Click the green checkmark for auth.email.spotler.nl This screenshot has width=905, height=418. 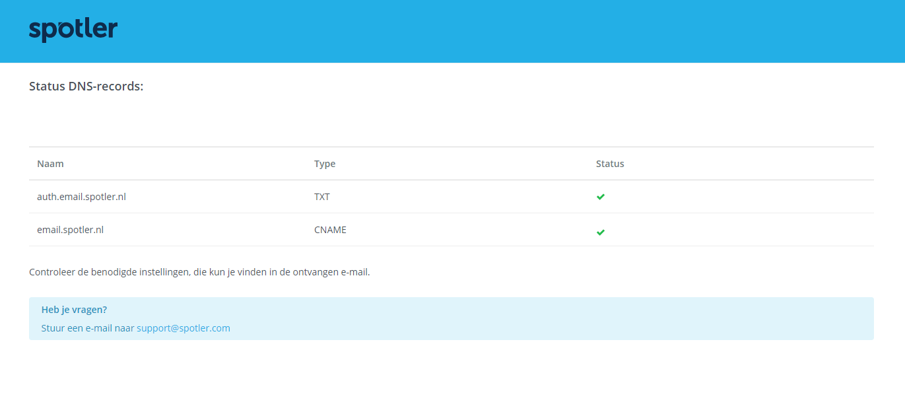point(600,197)
